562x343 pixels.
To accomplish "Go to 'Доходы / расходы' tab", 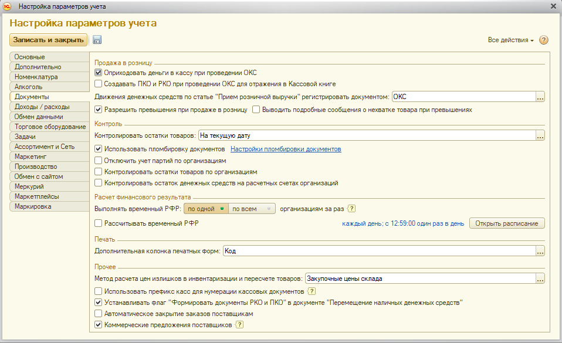I will coord(49,107).
